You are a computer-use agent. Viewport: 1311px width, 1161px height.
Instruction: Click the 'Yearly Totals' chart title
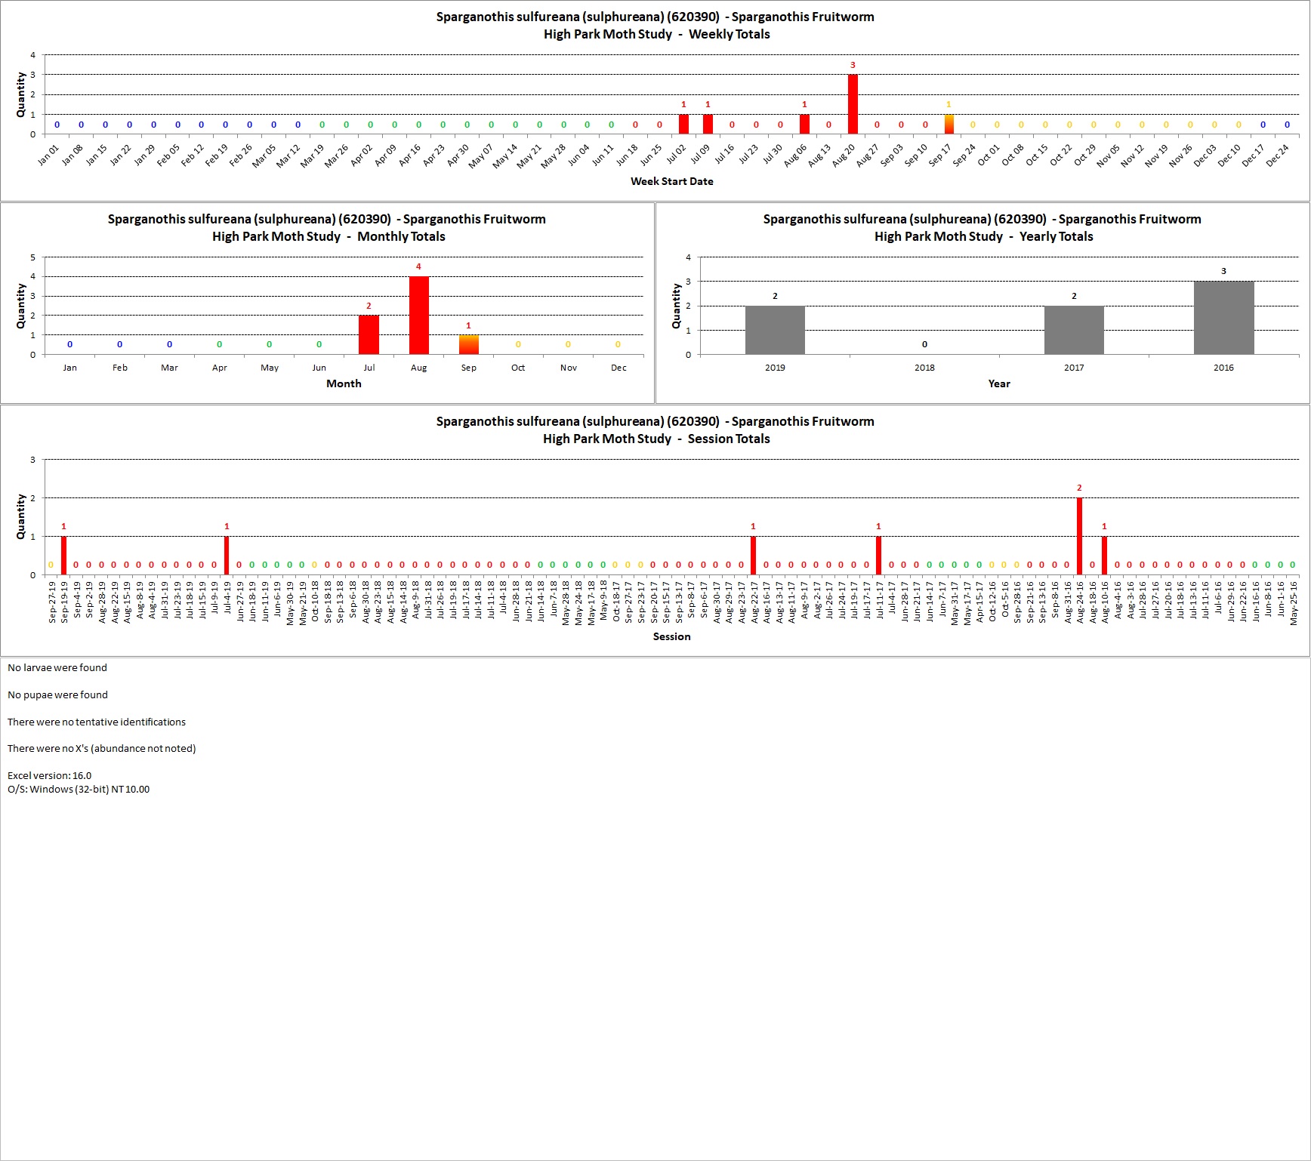982,228
